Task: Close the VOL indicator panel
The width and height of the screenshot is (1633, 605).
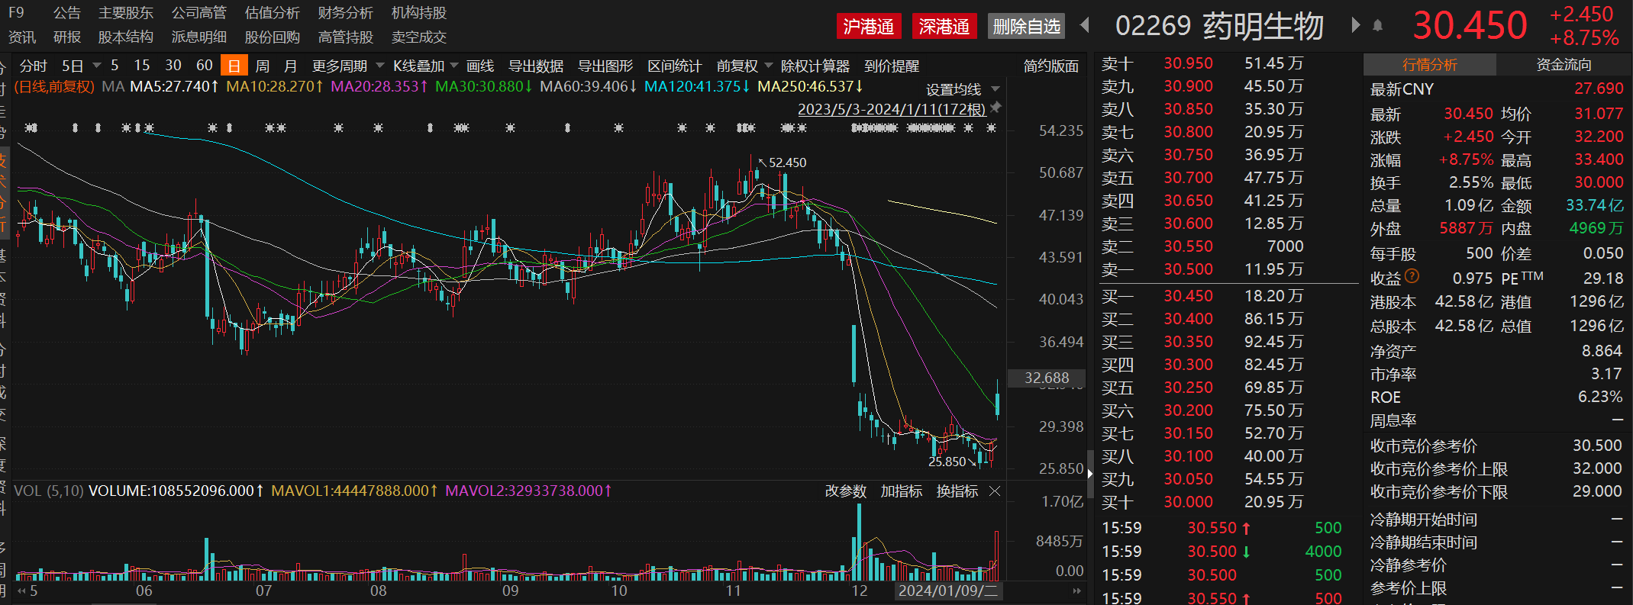Action: point(995,491)
